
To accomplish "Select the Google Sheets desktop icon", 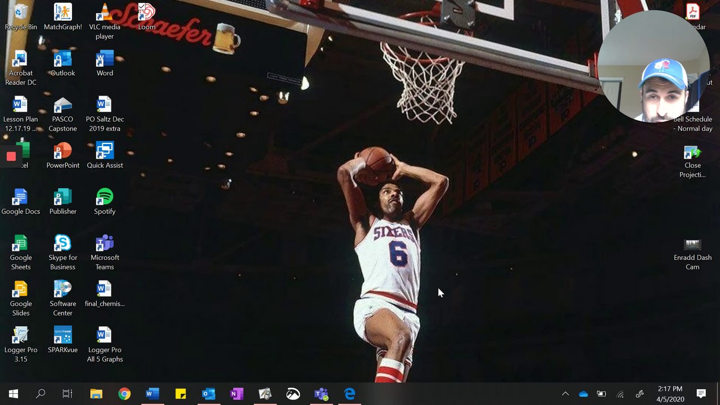I will (x=21, y=252).
